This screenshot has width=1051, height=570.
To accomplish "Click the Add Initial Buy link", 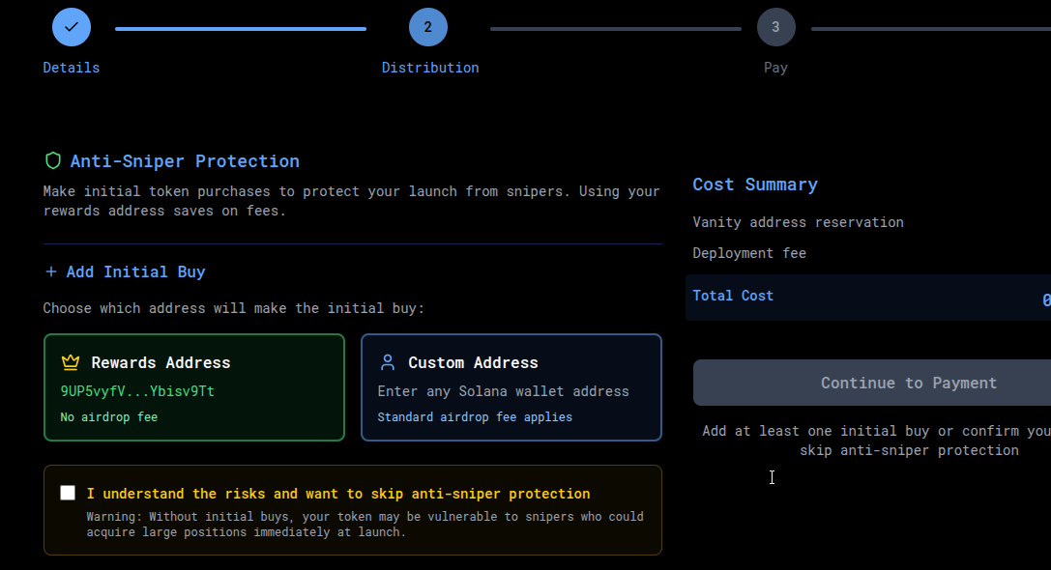I will point(135,271).
